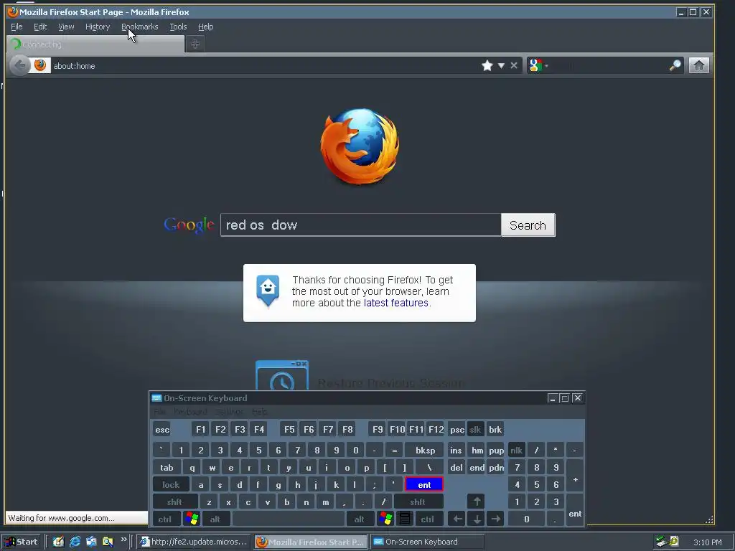This screenshot has height=551, width=735.
Task: Open a new tab with the plus button
Action: pos(195,44)
